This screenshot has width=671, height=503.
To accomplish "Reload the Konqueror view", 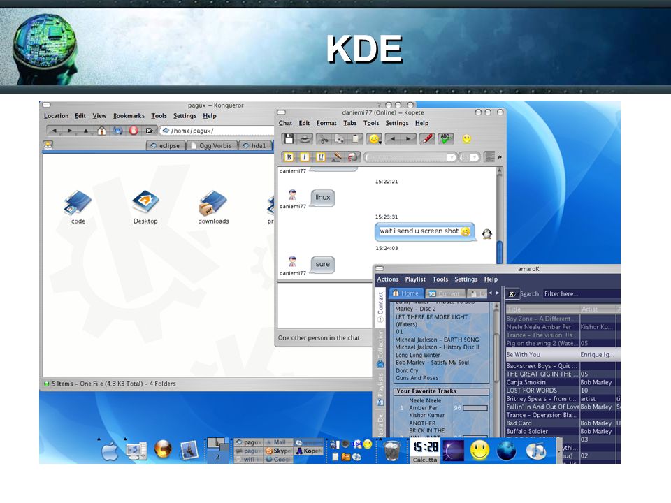I will [117, 131].
